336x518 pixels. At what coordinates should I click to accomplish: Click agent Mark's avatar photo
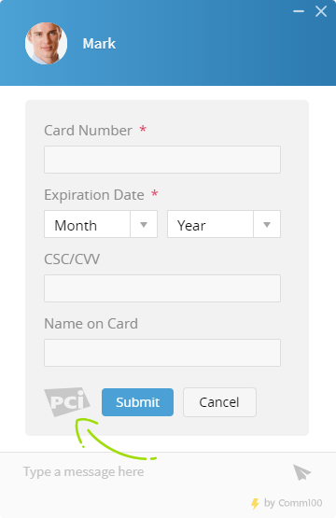pyautogui.click(x=47, y=43)
